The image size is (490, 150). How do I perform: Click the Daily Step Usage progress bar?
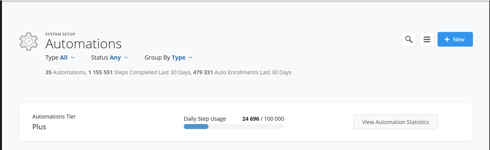pyautogui.click(x=234, y=126)
